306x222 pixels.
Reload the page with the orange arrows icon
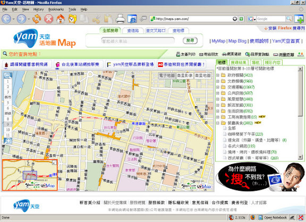click(x=37, y=19)
